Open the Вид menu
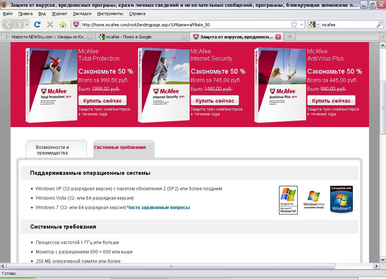386x279 pixels. (42, 14)
